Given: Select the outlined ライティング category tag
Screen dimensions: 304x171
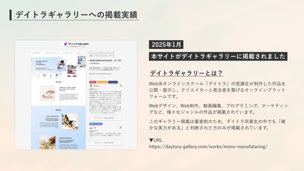Looking at the screenshot, I should 110,53.
